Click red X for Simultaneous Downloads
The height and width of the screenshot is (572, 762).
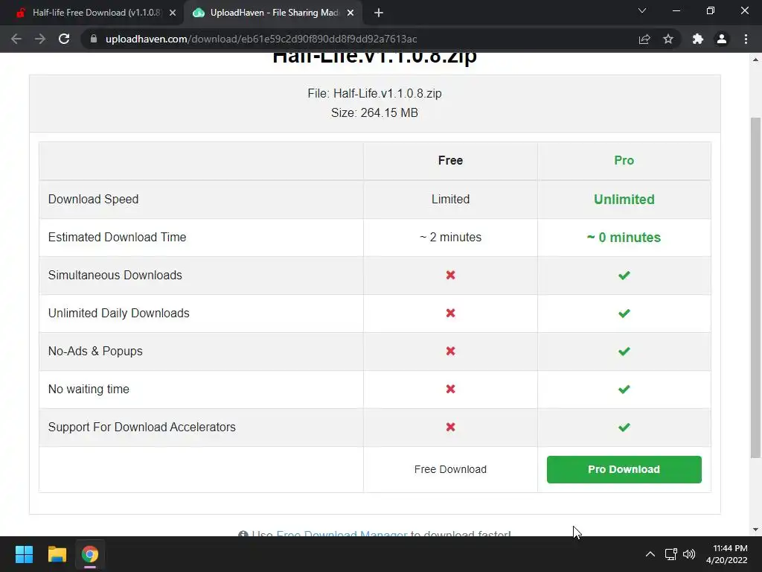point(450,276)
